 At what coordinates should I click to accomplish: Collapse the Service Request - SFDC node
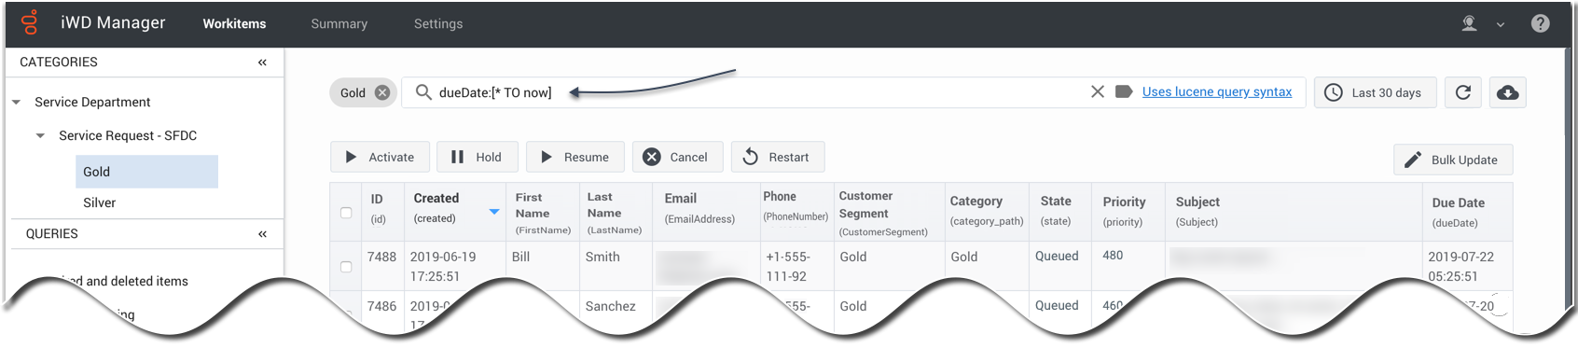pyautogui.click(x=40, y=136)
